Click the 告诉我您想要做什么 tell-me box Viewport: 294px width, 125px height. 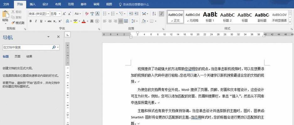[x=134, y=4]
